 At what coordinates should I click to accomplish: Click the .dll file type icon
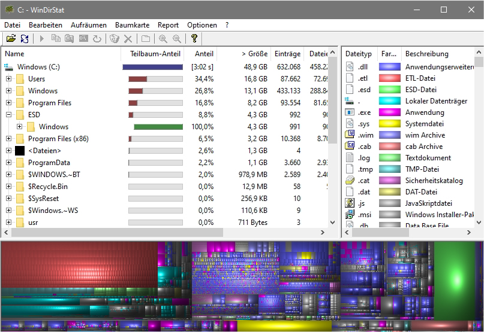tap(350, 67)
